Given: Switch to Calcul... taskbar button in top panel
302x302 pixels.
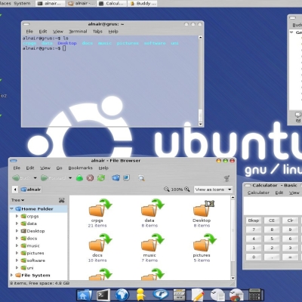Looking at the screenshot, I should (x=112, y=4).
